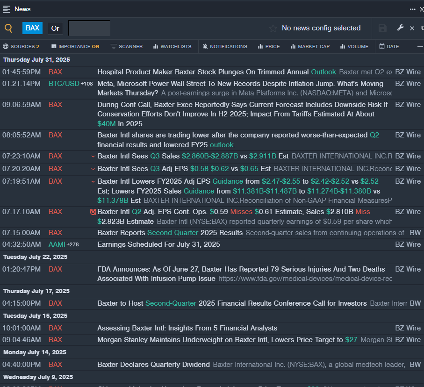Open the FDA Announces infusion pump headline
This screenshot has width=424, height=387.
tap(241, 274)
